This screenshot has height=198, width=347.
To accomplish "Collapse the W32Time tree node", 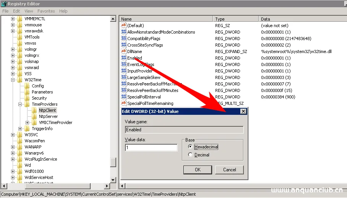I will coord(13,80).
